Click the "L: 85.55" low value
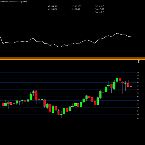 [76, 9]
